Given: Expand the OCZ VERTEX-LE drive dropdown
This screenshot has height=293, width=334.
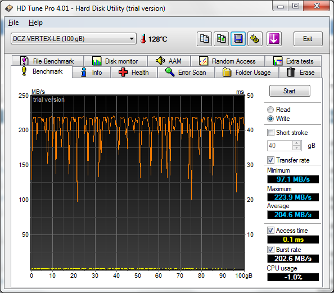Looking at the screenshot, I should coord(74,39).
